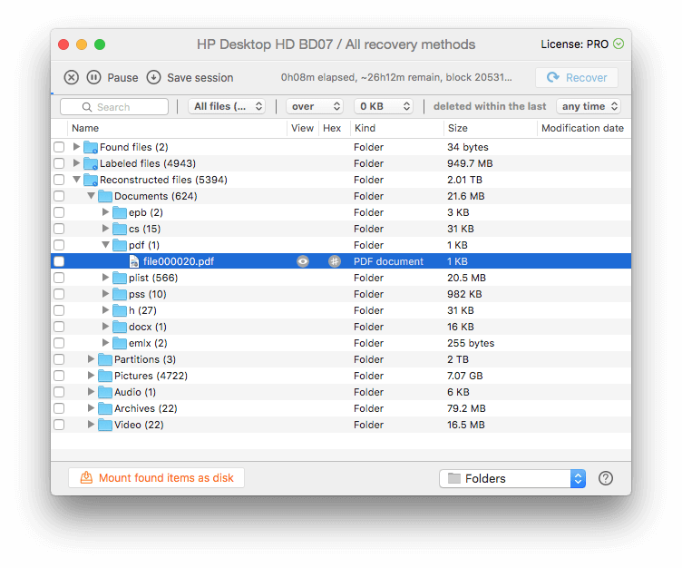The image size is (682, 568).
Task: Click the h folder icon
Action: (120, 310)
